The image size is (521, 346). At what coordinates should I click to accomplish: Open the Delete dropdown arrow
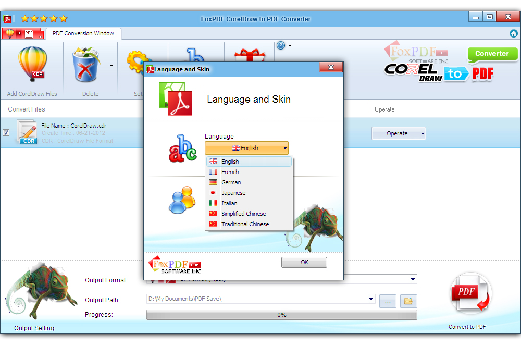point(111,66)
